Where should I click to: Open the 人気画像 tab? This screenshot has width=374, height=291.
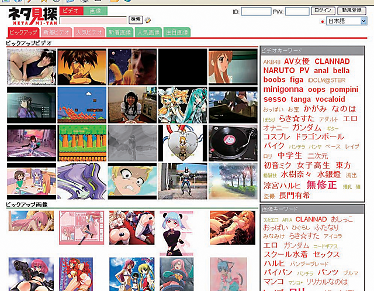(148, 32)
